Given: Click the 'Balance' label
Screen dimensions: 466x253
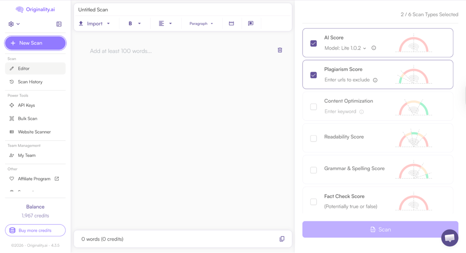Looking at the screenshot, I should (35, 207).
